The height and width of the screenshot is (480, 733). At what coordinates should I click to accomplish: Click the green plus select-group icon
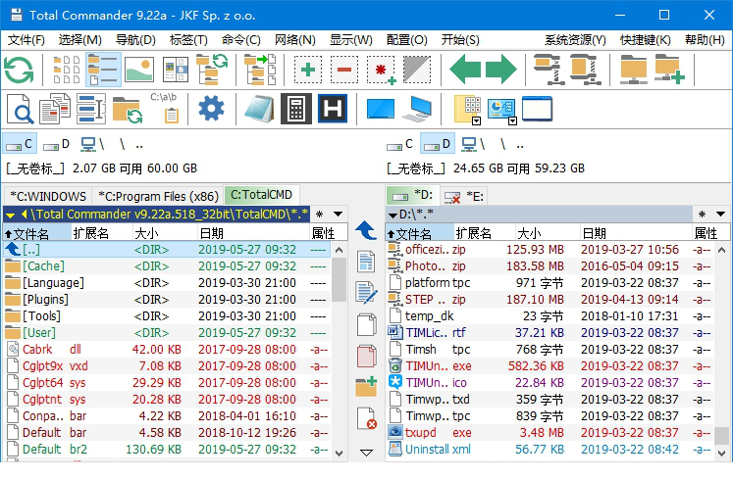tap(307, 70)
